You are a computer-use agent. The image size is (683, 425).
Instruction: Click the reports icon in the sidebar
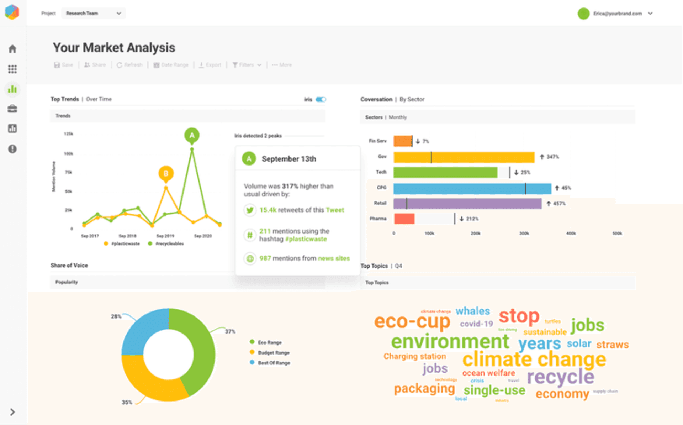pyautogui.click(x=12, y=128)
